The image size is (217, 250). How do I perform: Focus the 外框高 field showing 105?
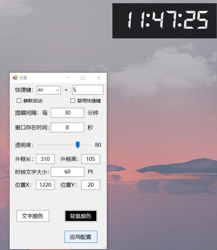[91, 159]
